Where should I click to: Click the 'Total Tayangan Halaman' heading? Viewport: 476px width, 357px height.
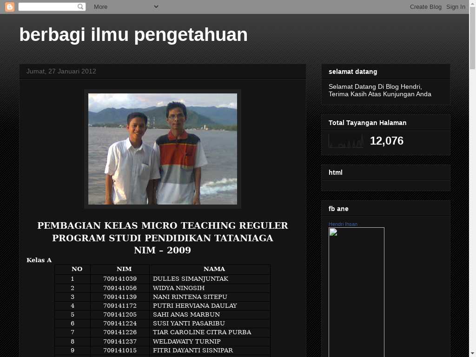click(367, 123)
